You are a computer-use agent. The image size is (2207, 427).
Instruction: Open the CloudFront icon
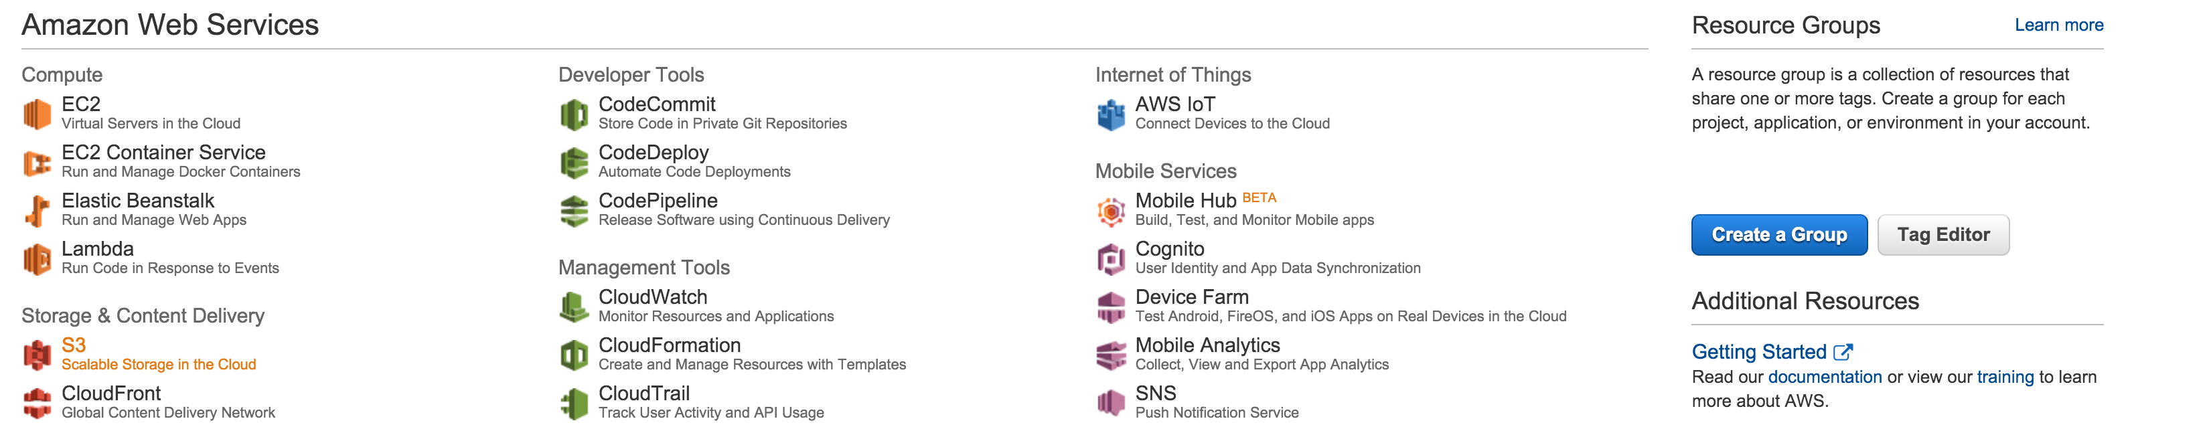(x=37, y=402)
